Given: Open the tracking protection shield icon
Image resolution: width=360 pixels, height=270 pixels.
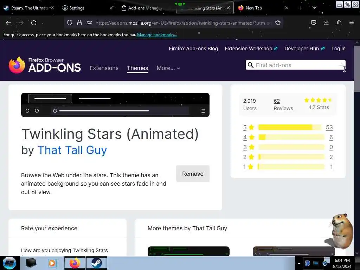Looking at the screenshot, I should (70, 22).
